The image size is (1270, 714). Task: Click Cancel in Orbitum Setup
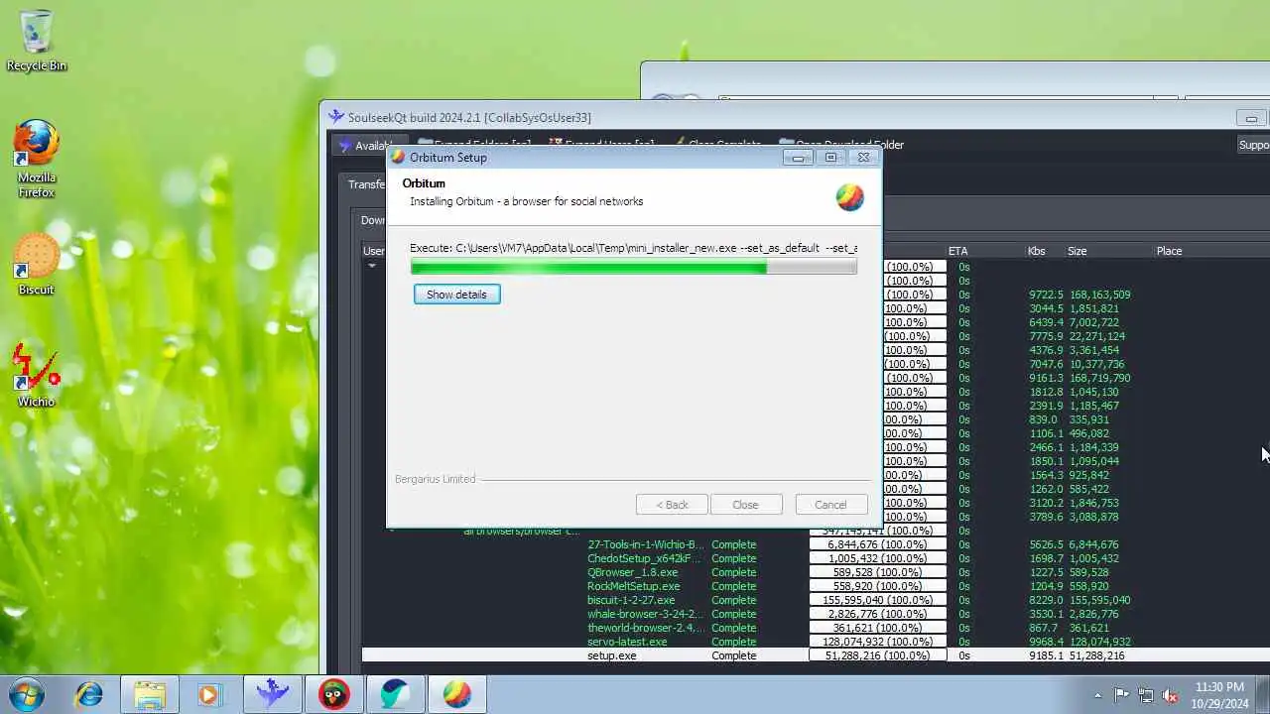click(830, 505)
